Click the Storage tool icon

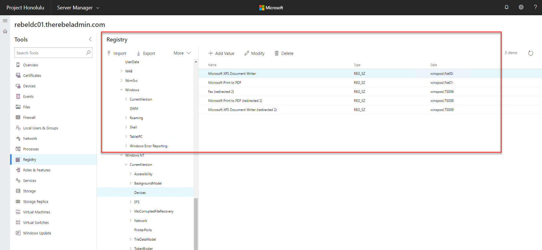click(18, 191)
